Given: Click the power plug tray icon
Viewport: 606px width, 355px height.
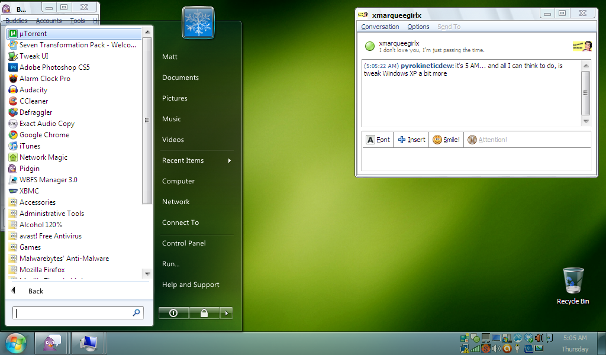Looking at the screenshot, I should pos(517,348).
